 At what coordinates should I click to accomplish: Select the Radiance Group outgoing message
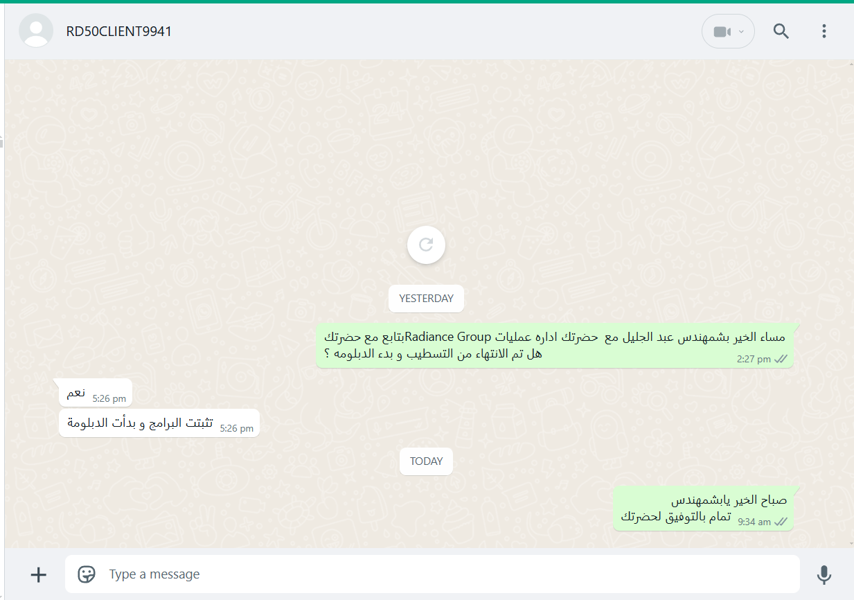[x=554, y=346]
